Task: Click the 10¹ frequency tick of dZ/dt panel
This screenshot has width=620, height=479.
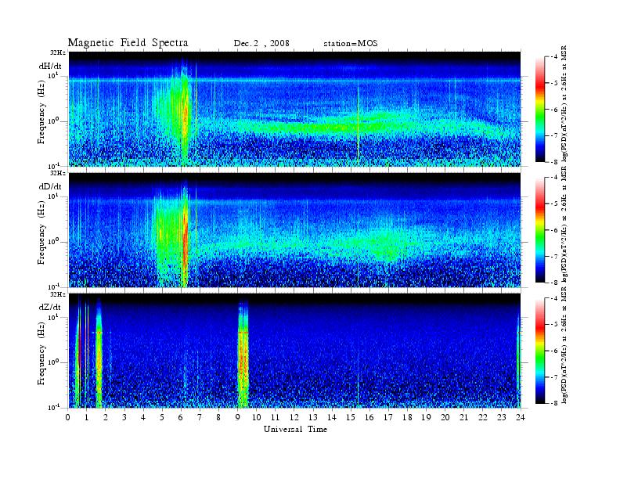Action: (x=53, y=317)
